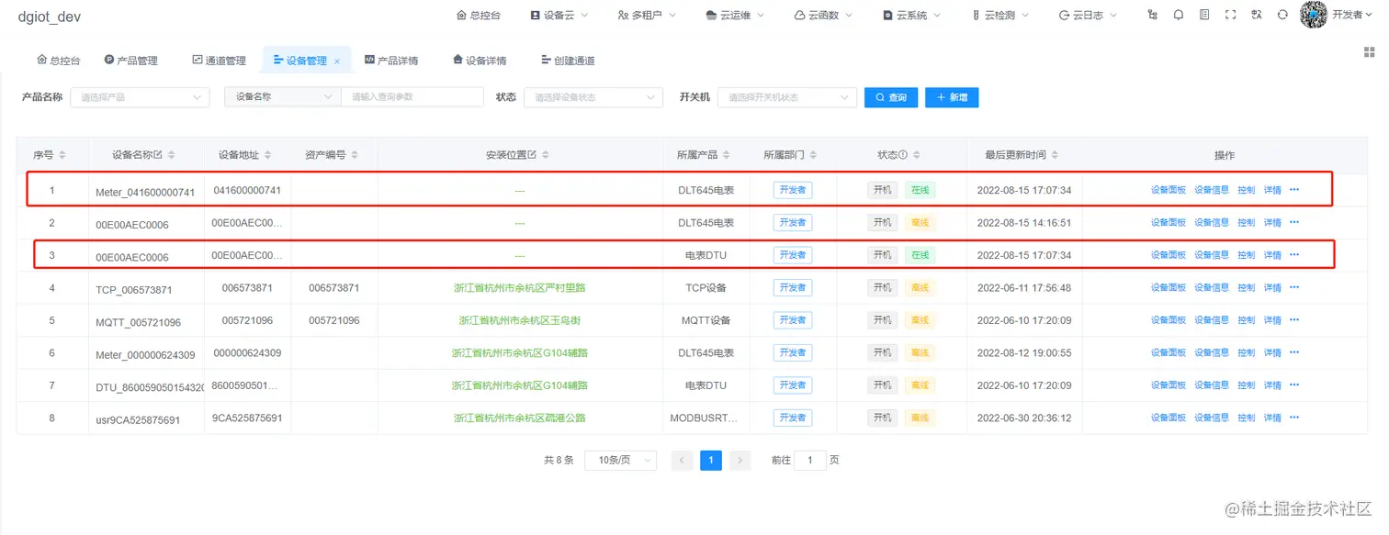Viewport: 1389px width, 535px height.
Task: Sort by 序号 column arrows
Action: 62,155
